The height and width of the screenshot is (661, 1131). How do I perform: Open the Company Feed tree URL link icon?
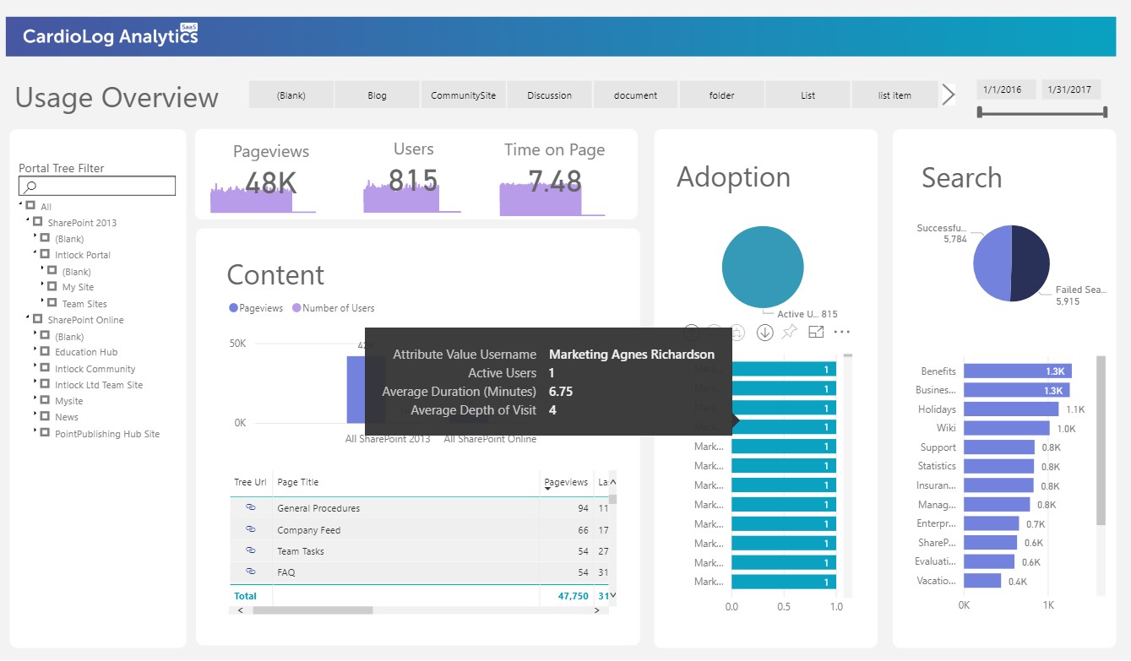click(251, 529)
